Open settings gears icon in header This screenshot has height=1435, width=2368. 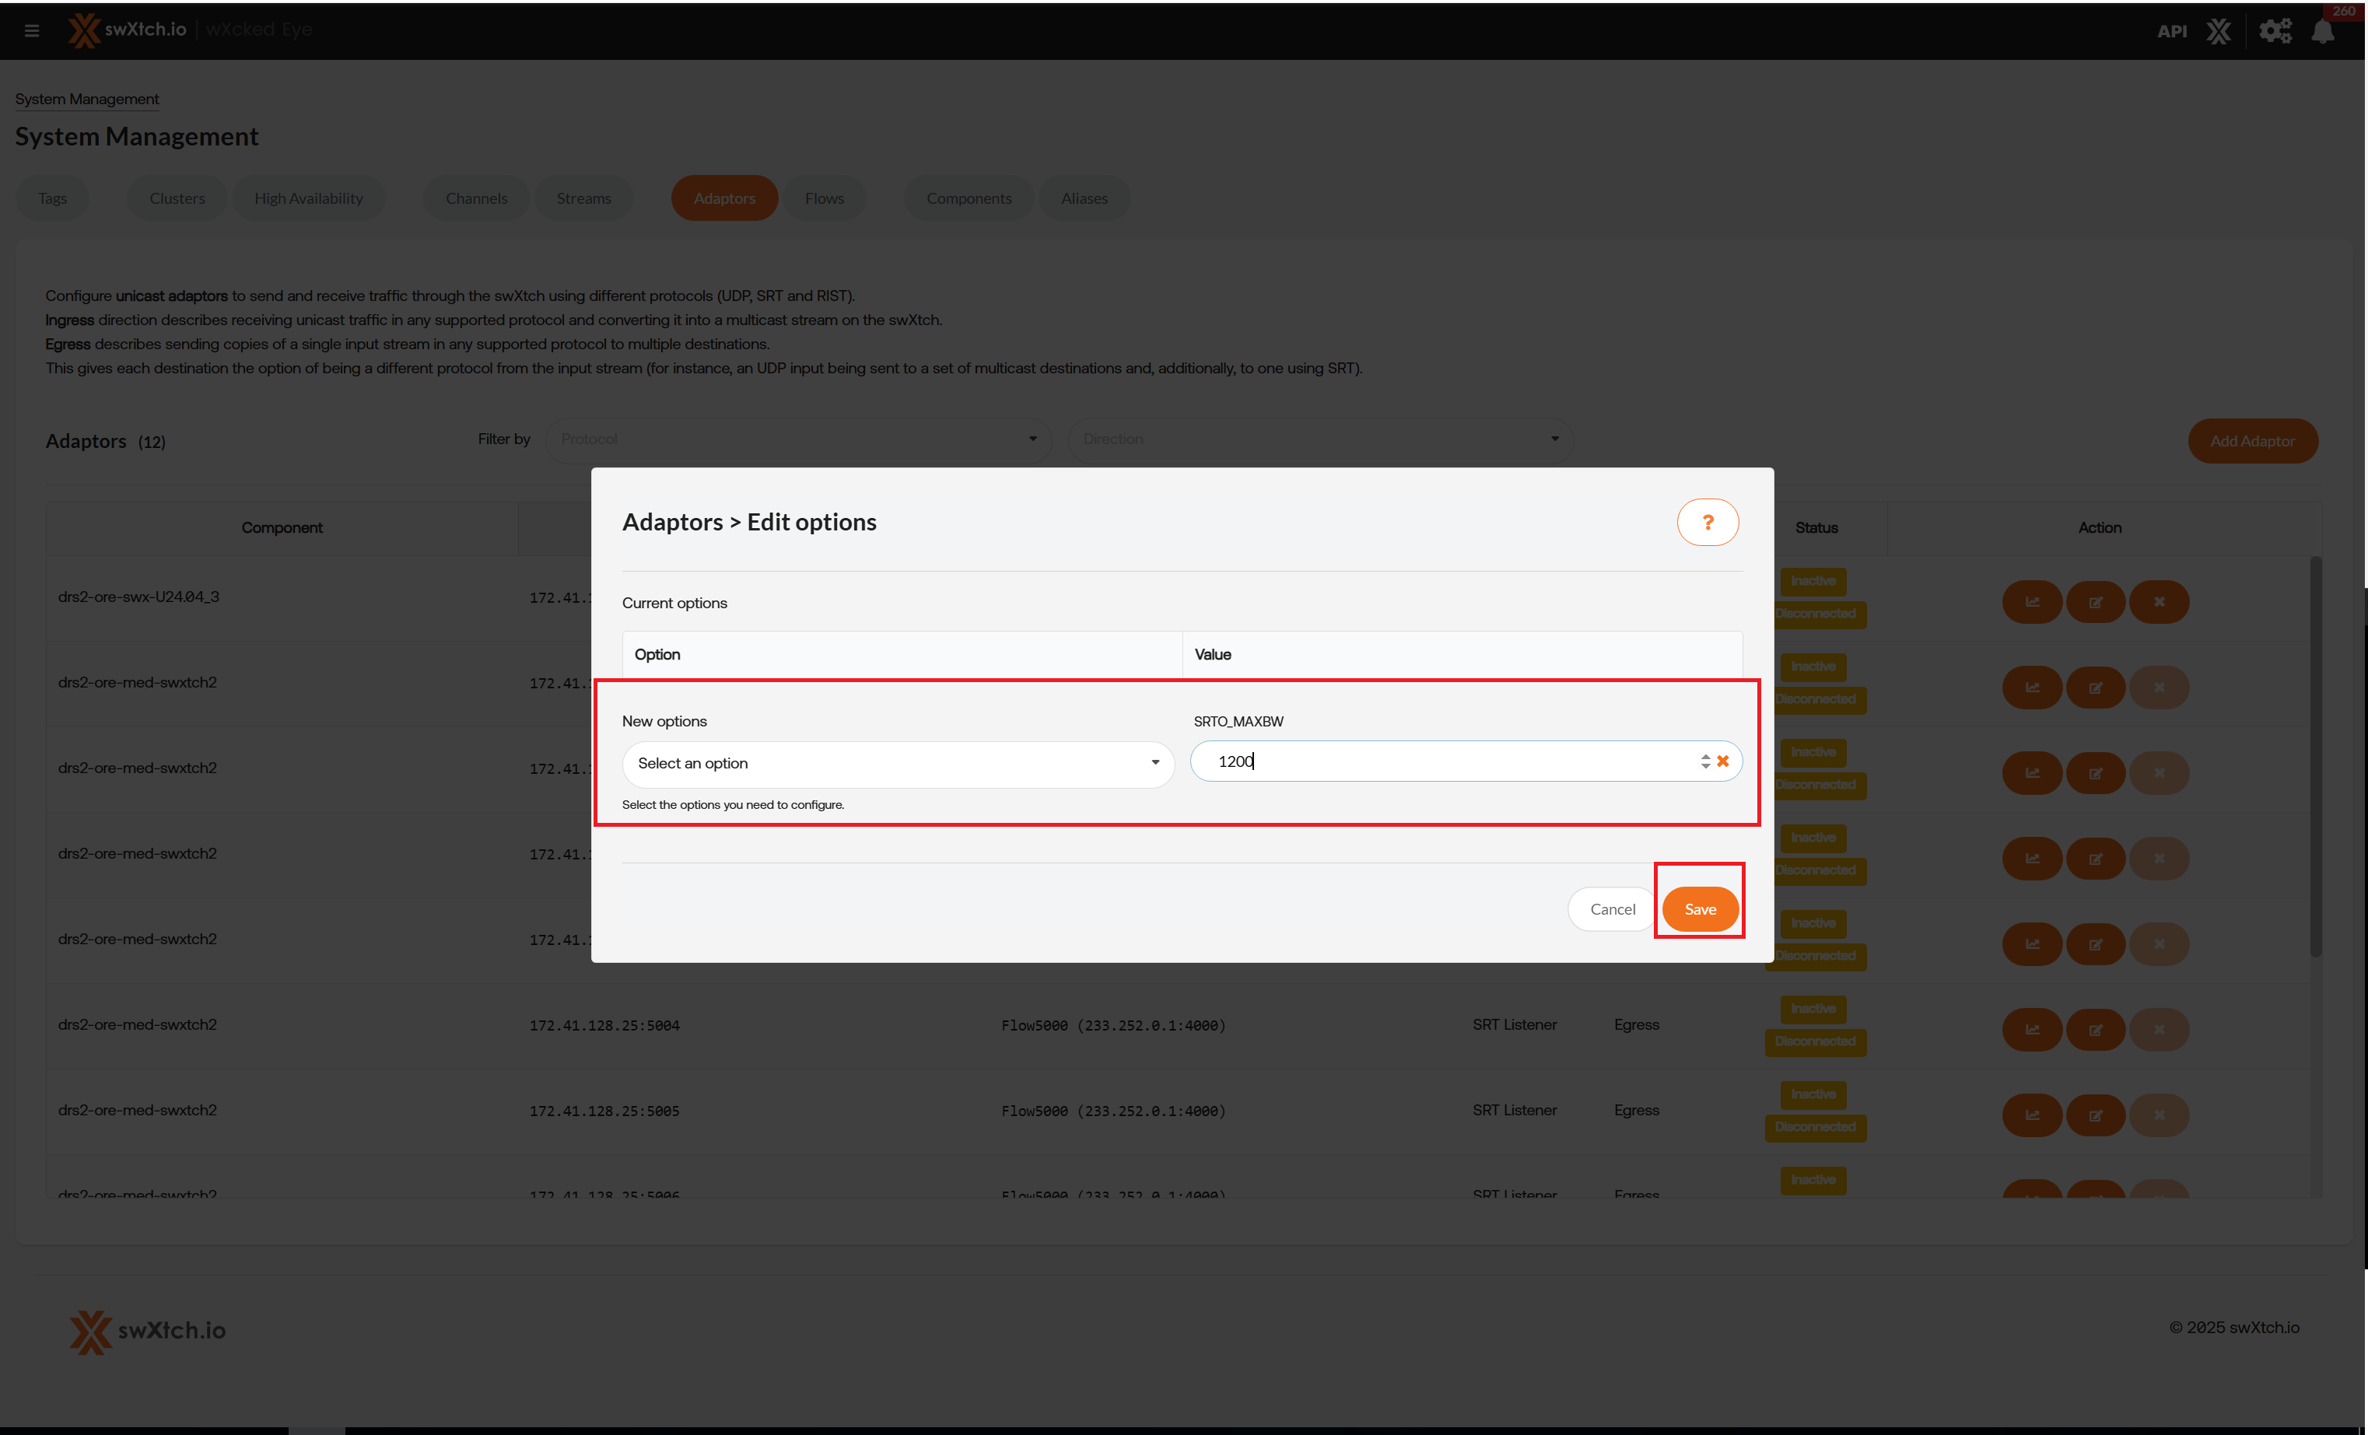coord(2274,31)
